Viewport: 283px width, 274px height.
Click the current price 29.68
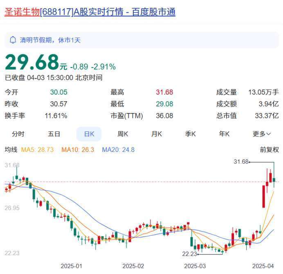(32, 62)
